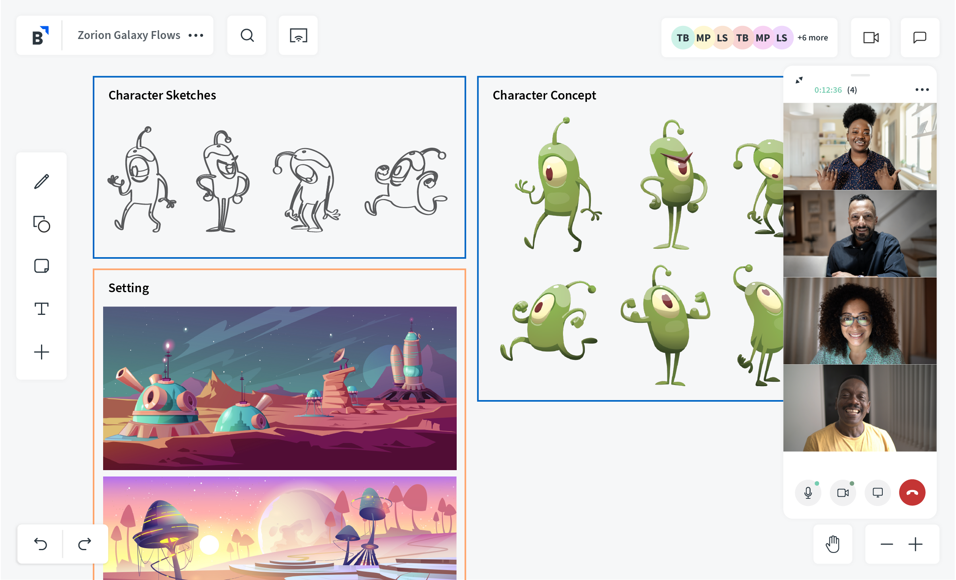Expand the +6 more participants list
Screen dimensions: 956x580
(812, 37)
